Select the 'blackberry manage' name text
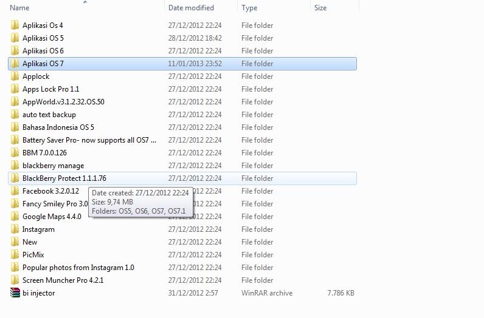 pyautogui.click(x=53, y=166)
